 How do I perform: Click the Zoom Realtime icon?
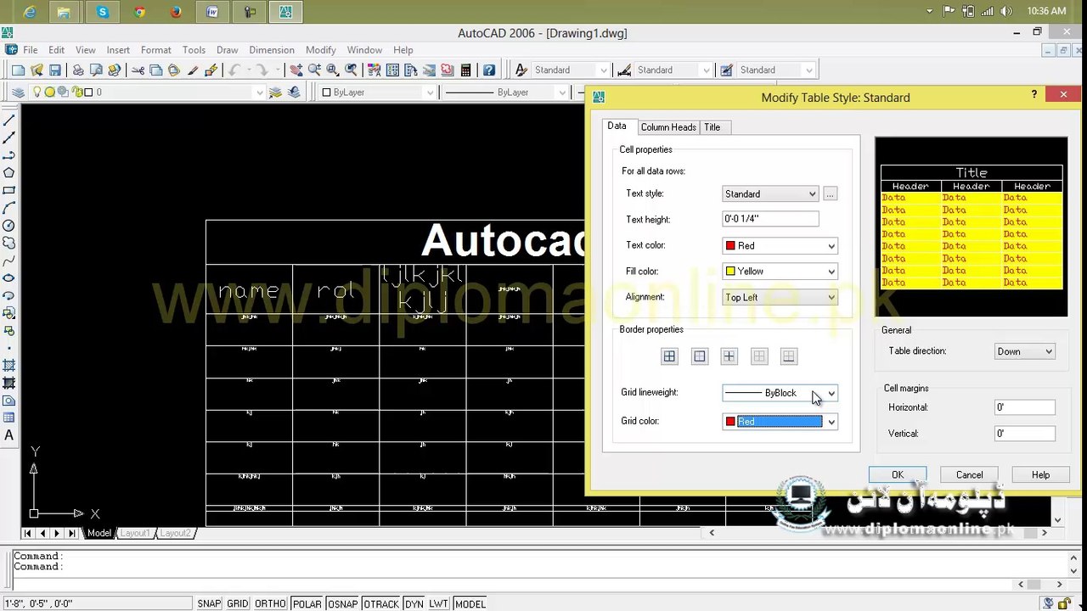[x=315, y=70]
